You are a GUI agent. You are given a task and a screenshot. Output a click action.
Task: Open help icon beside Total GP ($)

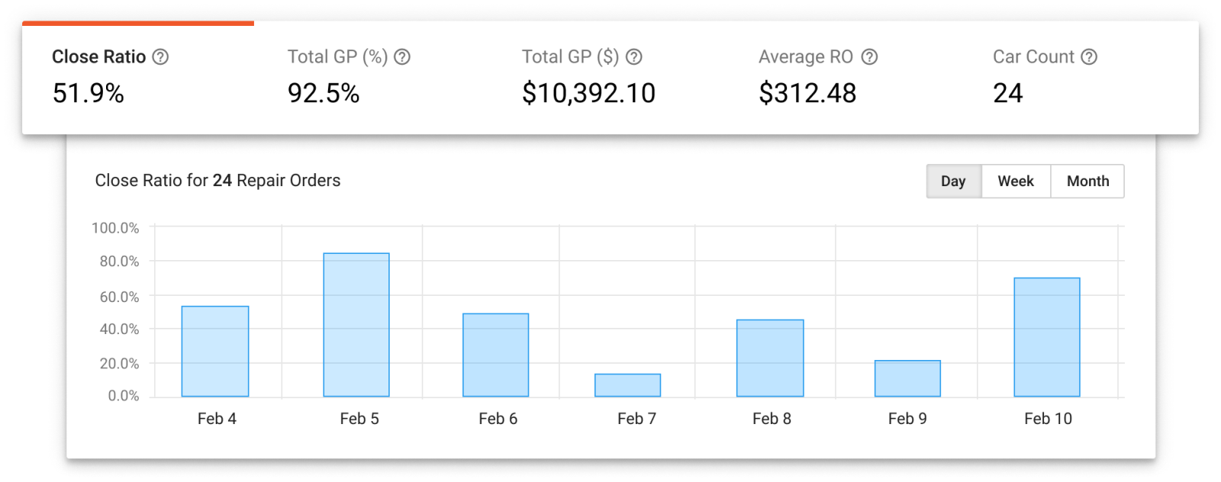click(x=634, y=57)
